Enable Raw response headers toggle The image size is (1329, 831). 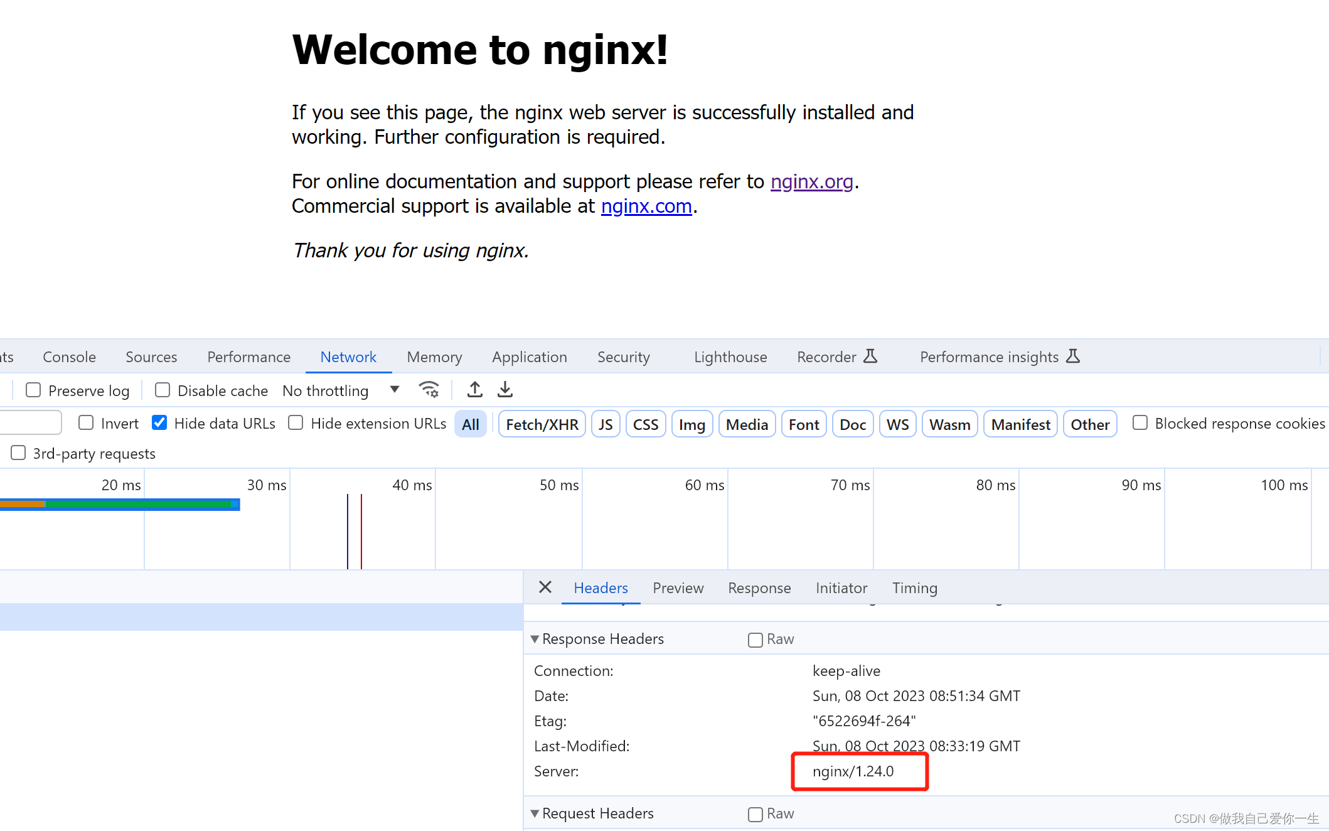[x=755, y=638]
